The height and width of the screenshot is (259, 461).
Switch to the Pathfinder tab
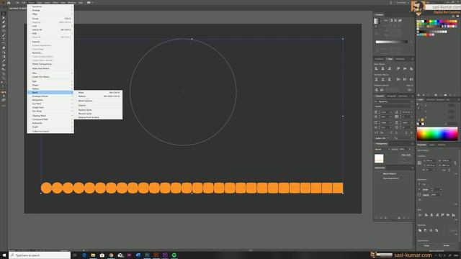coord(400,59)
